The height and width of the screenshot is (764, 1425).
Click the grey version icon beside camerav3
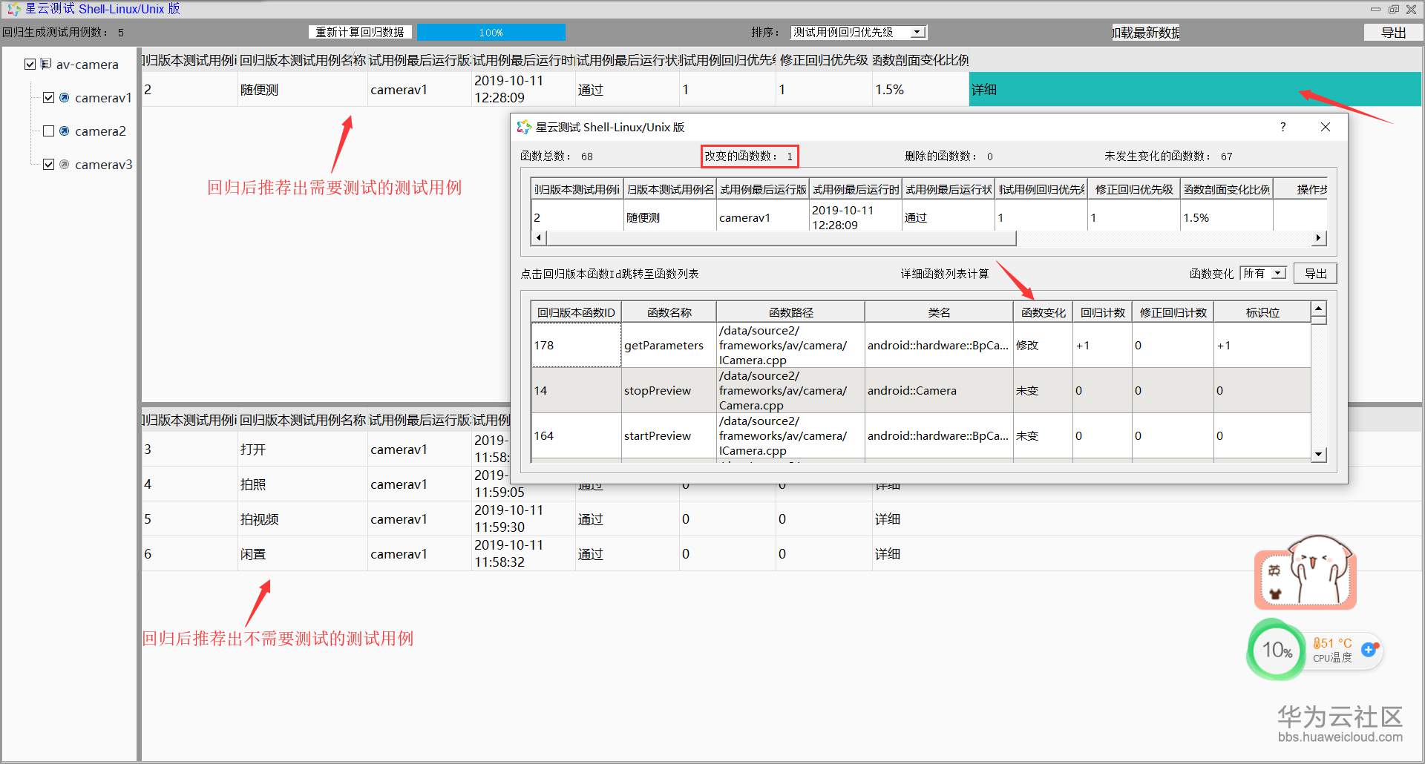64,164
